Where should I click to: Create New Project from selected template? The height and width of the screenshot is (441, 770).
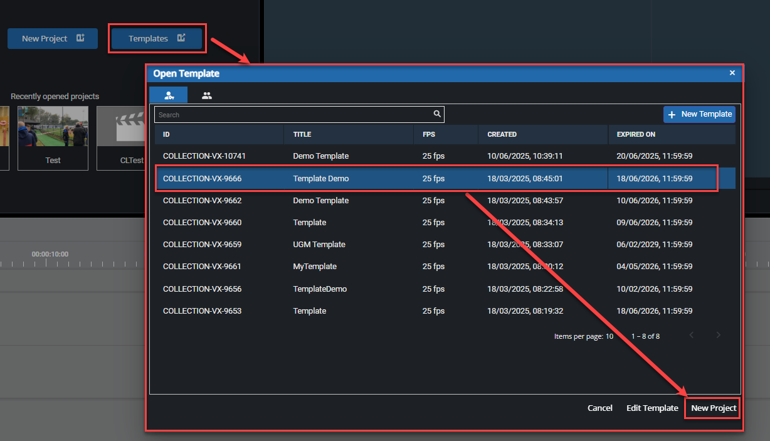point(713,408)
